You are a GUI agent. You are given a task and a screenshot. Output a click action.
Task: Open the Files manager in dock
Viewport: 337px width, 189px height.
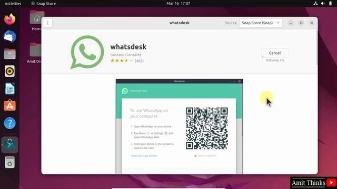click(x=9, y=54)
